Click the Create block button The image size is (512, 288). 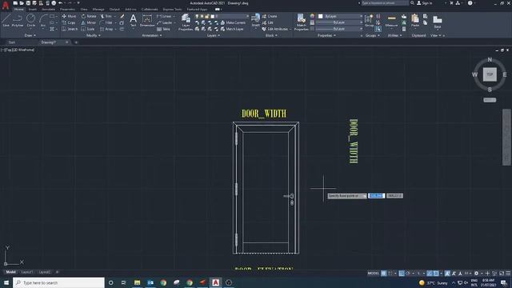click(270, 16)
